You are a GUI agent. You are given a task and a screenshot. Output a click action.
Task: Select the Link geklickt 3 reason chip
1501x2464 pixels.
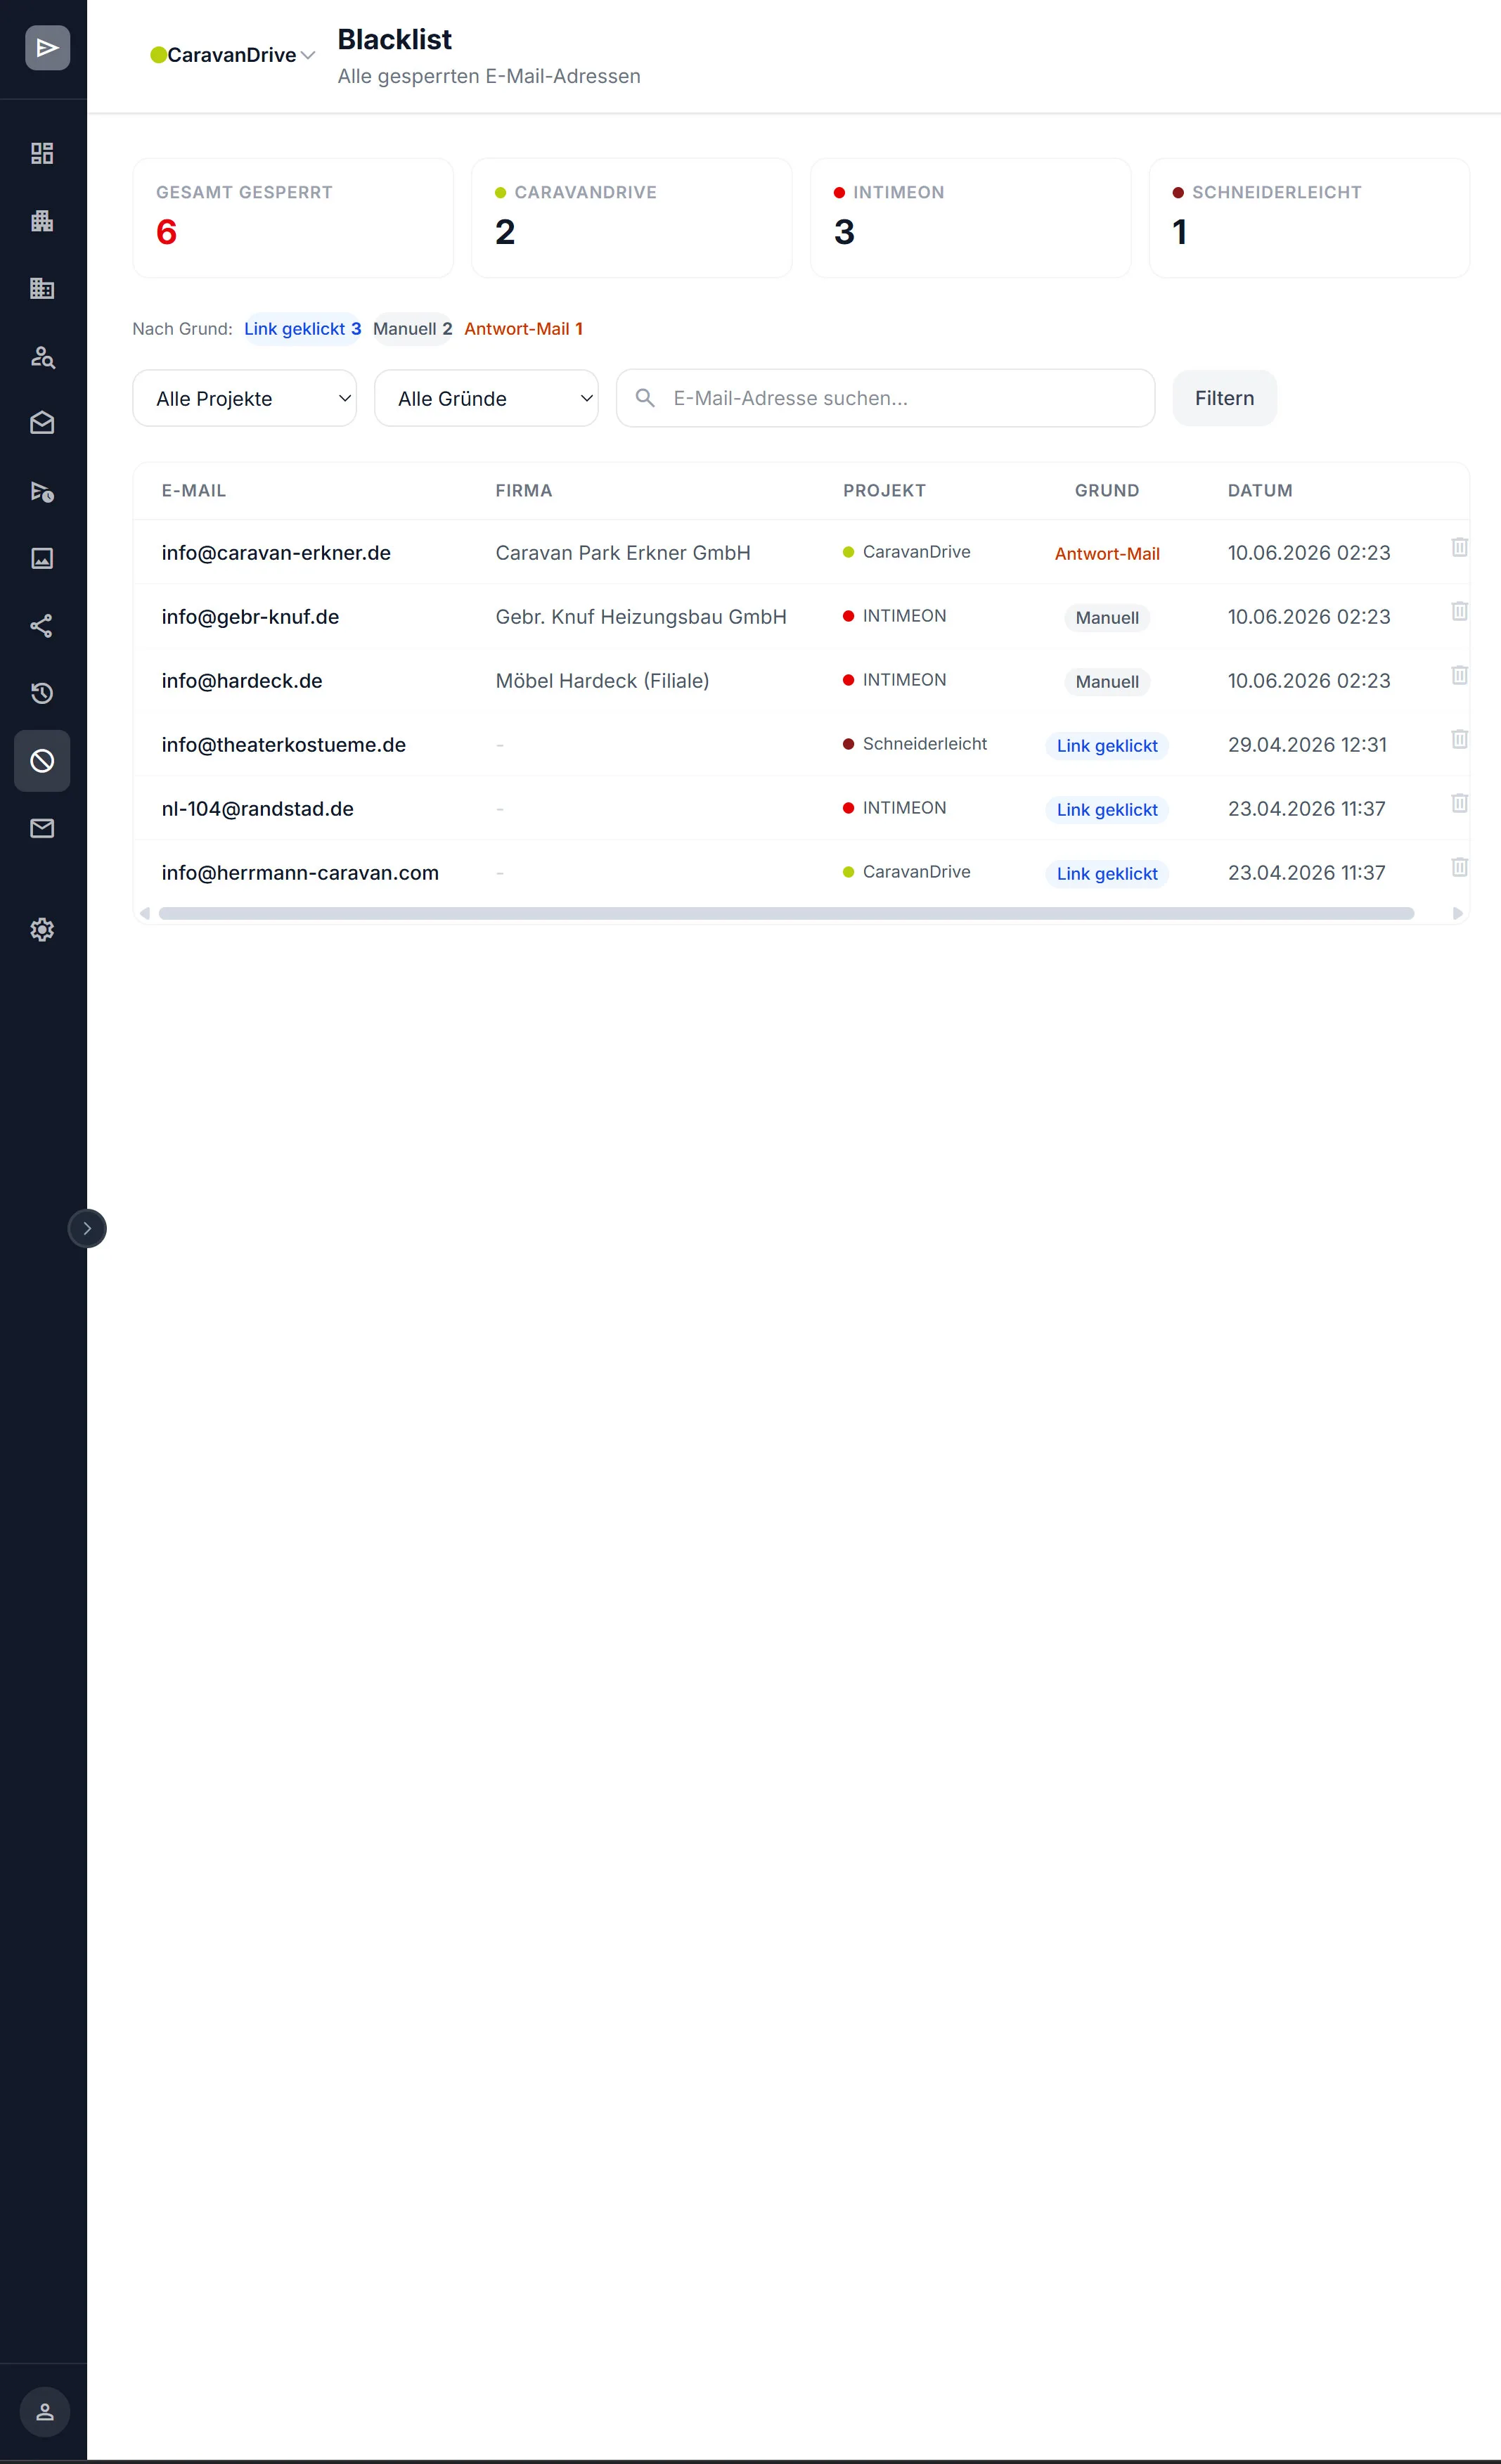click(302, 329)
